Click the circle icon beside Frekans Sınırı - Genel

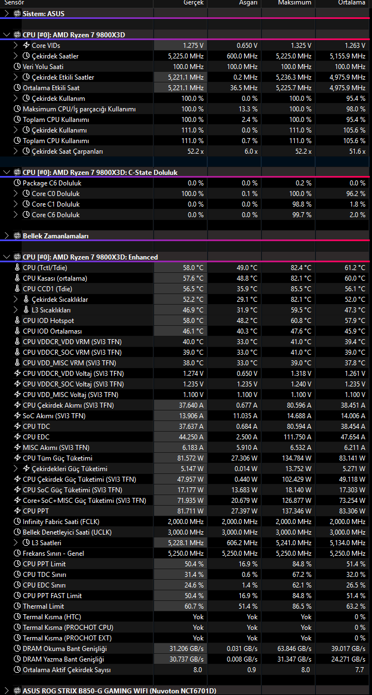17,554
